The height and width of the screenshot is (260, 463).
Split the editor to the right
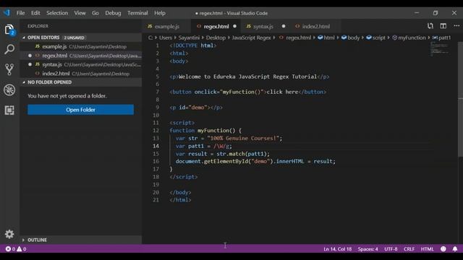tap(443, 26)
